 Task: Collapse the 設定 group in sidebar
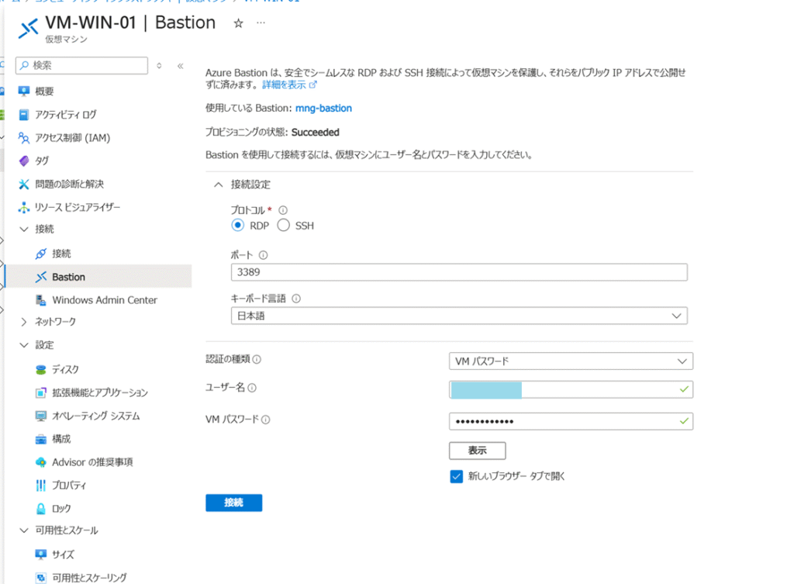click(x=24, y=345)
